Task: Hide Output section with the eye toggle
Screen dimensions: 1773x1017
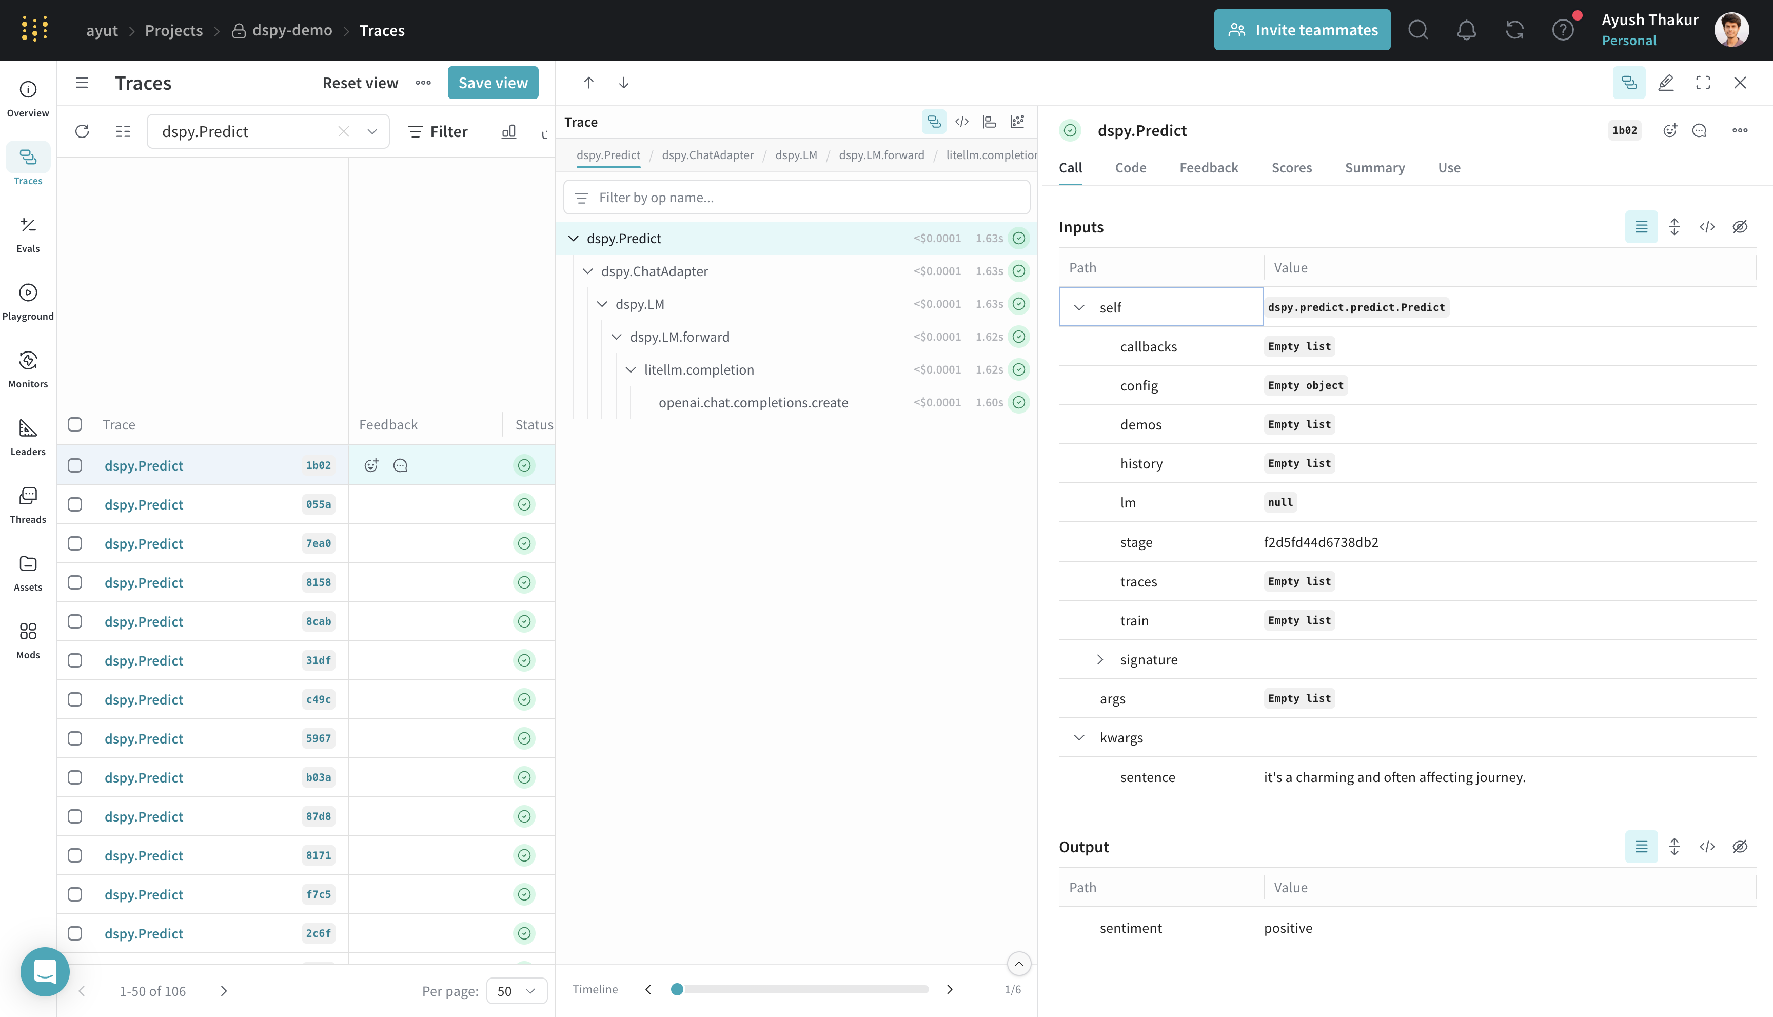Action: tap(1740, 847)
